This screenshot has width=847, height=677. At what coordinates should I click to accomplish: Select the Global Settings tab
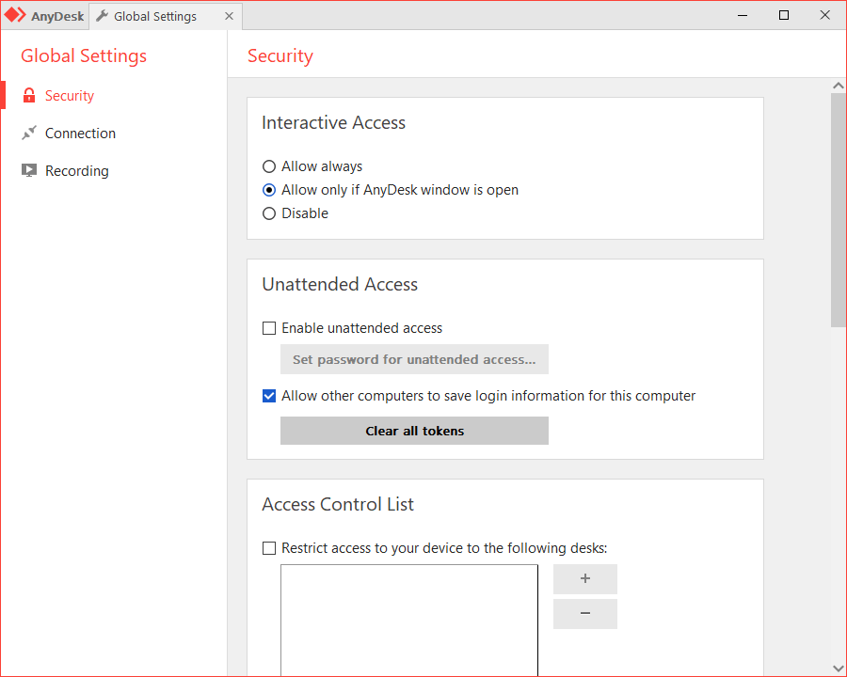point(165,16)
